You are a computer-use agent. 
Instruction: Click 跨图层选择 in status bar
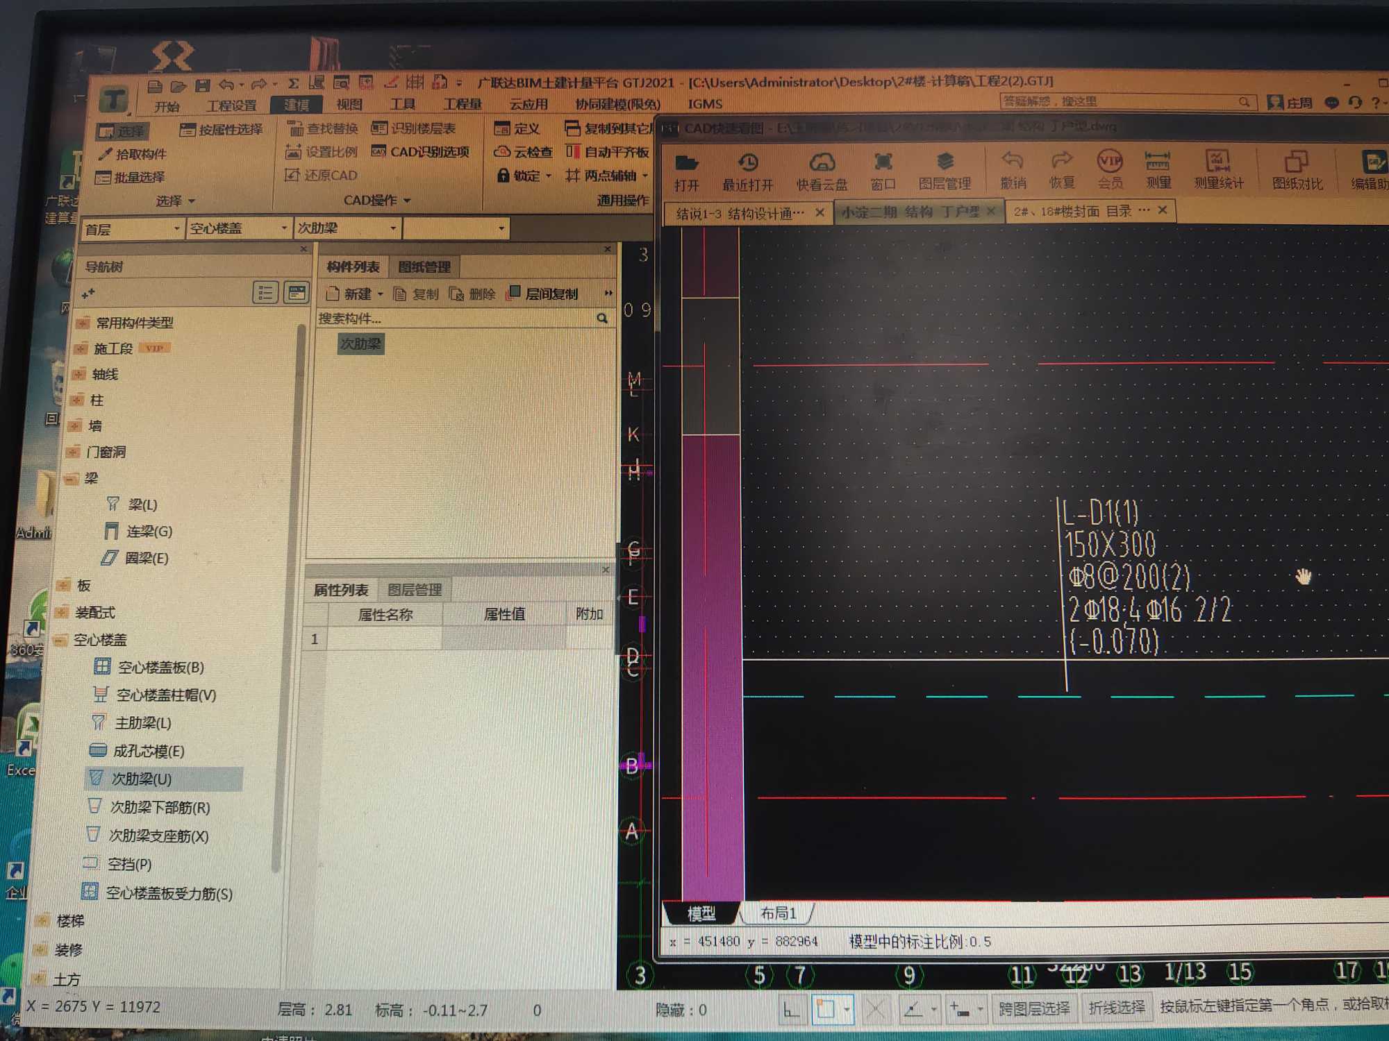(1034, 1008)
